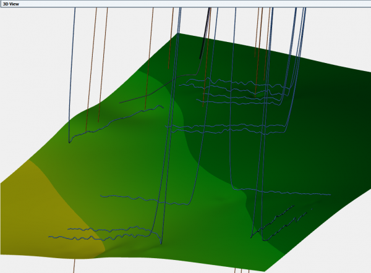Click the topmost horizontal well in upper-right cluster
Image resolution: width=371 pixels, height=273 pixels.
point(235,81)
